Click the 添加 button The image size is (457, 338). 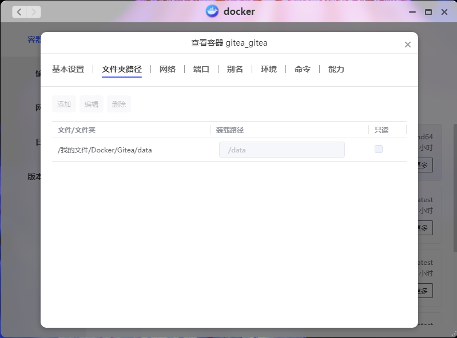[64, 104]
